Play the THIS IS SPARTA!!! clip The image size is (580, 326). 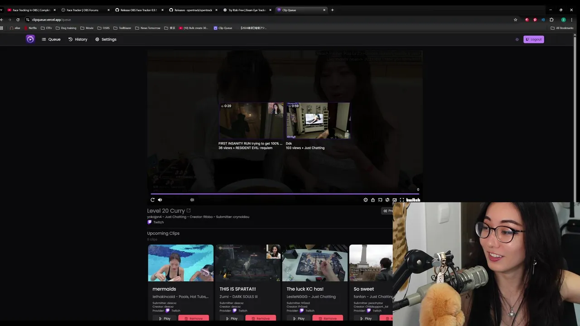coord(232,318)
